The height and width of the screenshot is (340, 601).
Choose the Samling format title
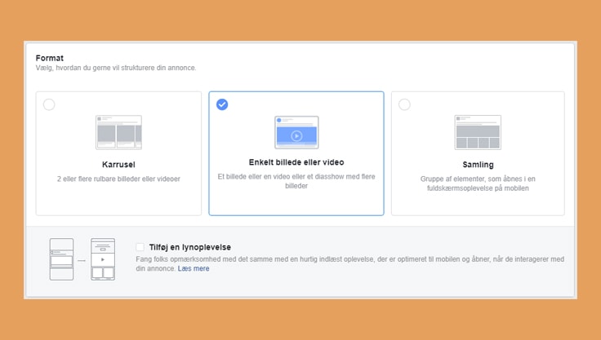[x=478, y=165]
